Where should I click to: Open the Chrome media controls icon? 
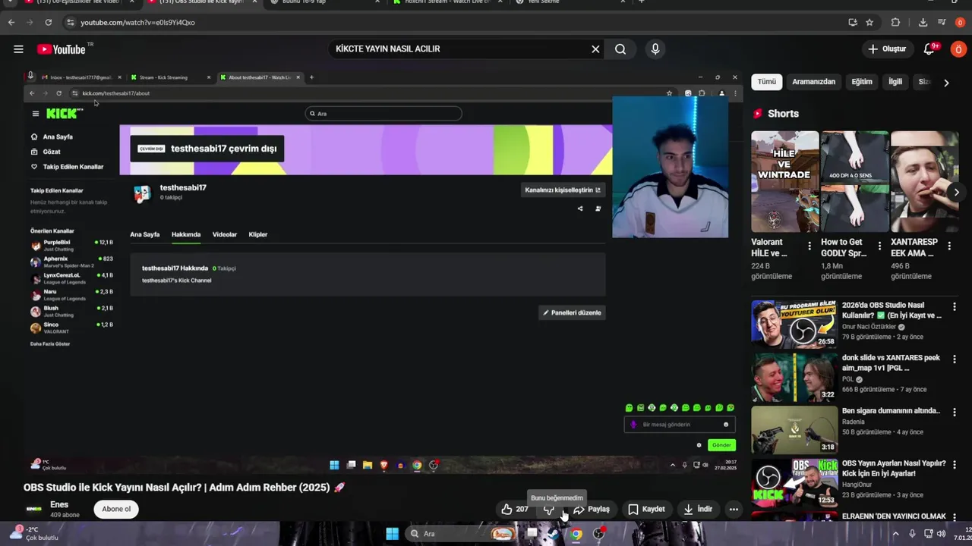point(942,23)
